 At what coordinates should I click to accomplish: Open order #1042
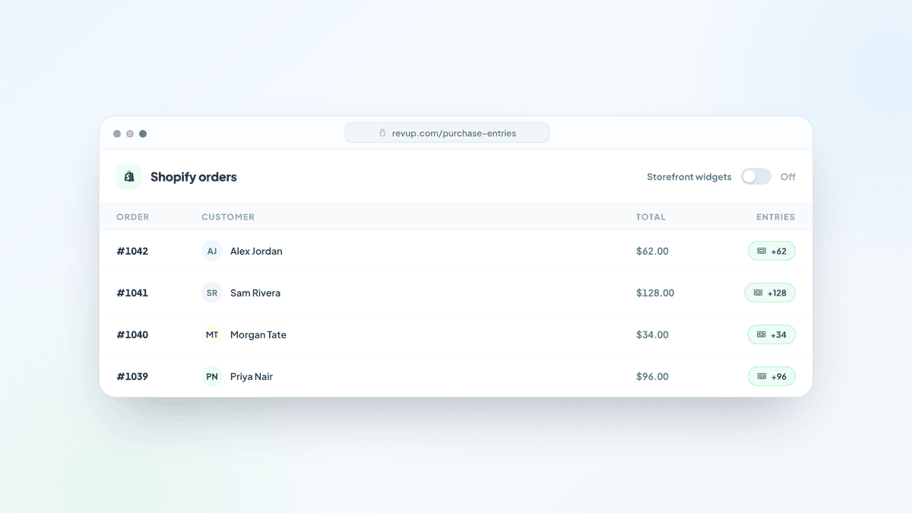[132, 251]
